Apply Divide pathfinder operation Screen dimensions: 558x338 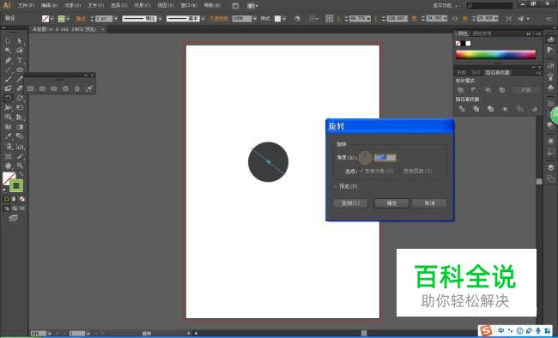point(462,109)
